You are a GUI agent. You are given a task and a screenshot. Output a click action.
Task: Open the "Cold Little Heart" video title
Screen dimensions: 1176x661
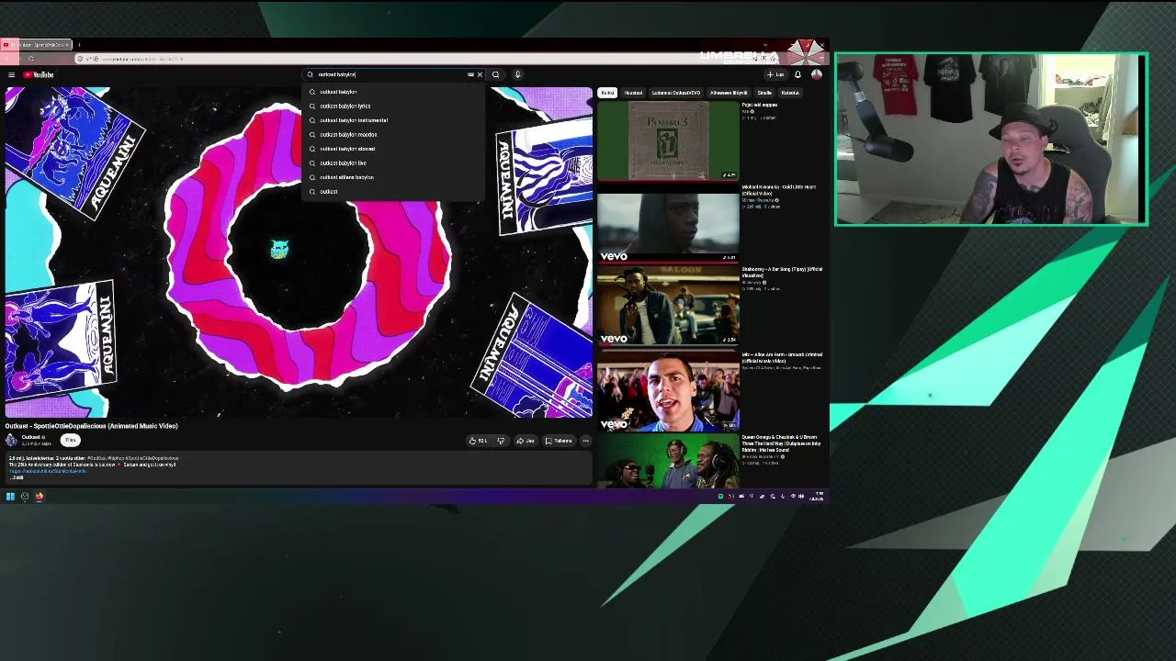point(779,190)
